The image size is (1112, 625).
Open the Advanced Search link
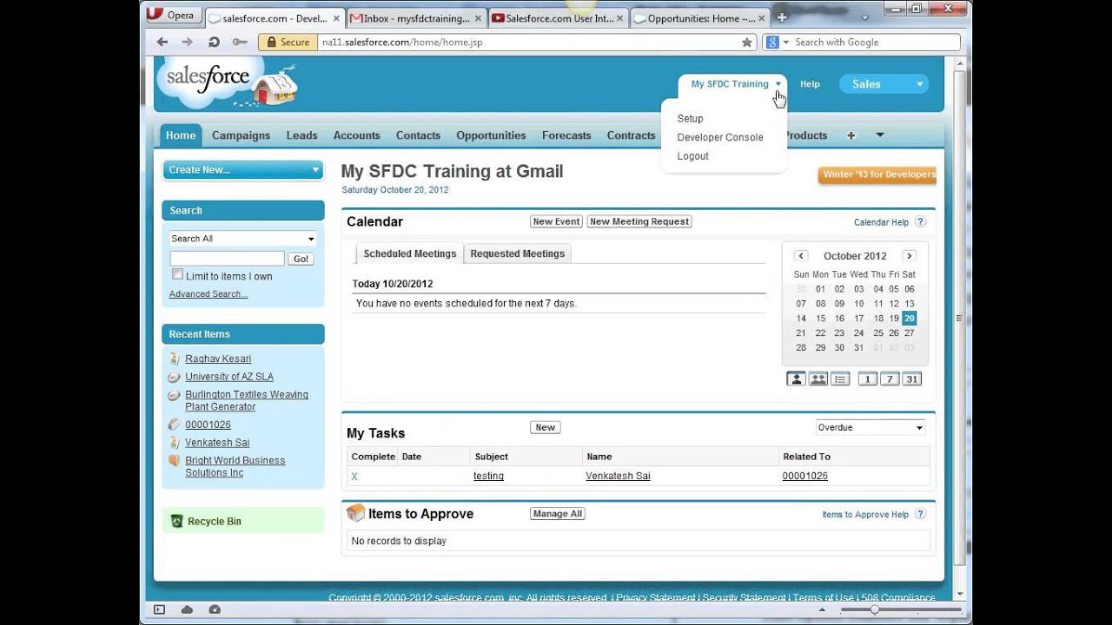click(208, 294)
